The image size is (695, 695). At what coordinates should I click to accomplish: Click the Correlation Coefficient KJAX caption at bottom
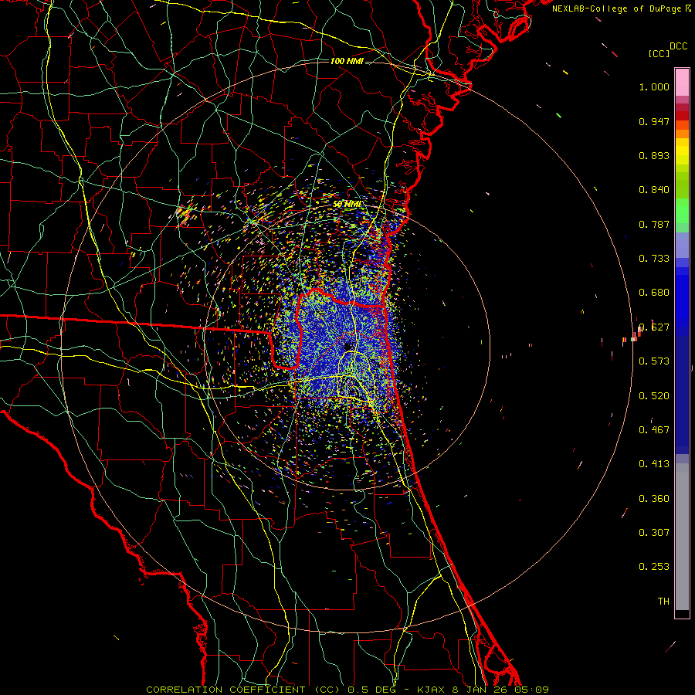tap(347, 690)
